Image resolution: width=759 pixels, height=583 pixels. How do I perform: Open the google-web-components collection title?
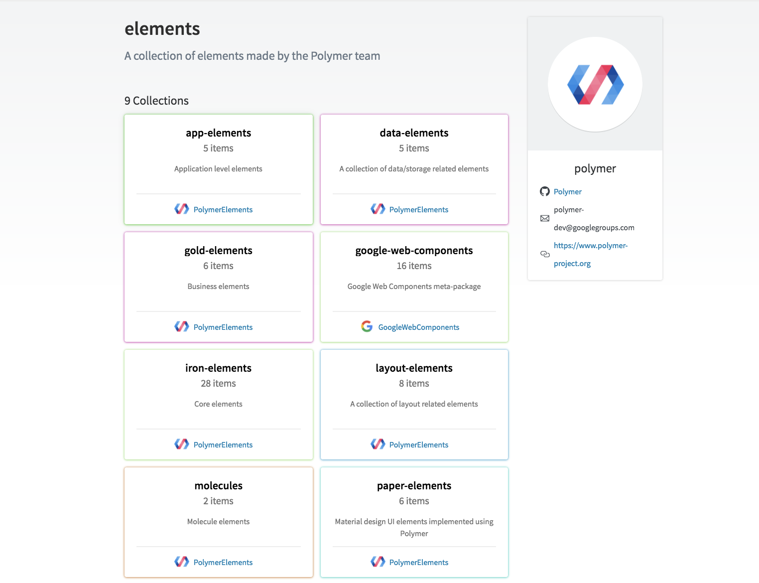pos(414,251)
